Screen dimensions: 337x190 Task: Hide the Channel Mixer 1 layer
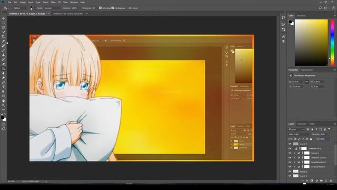point(290,167)
